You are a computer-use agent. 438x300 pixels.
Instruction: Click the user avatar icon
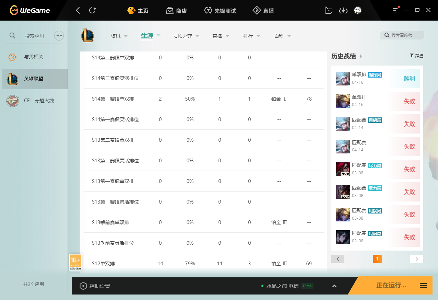click(358, 11)
